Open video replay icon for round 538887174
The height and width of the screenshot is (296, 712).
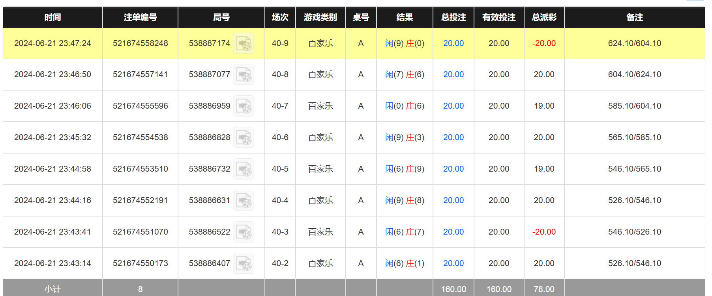pyautogui.click(x=243, y=43)
